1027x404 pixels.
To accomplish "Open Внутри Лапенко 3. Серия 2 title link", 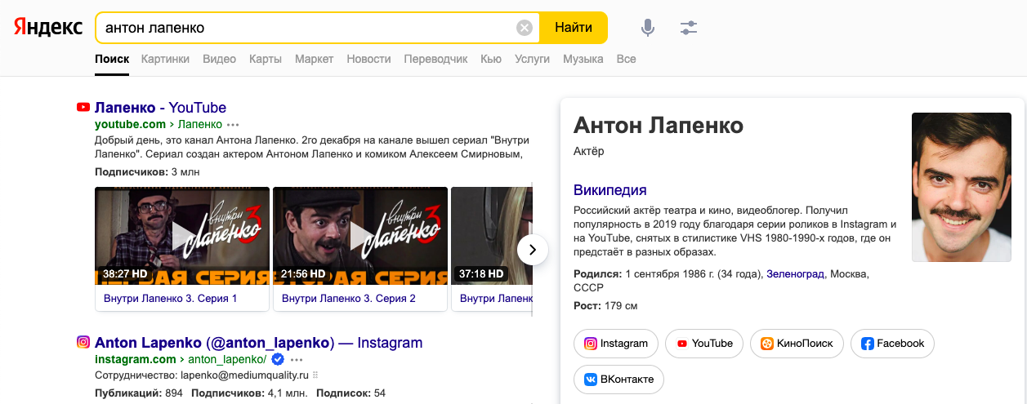I will pos(349,299).
